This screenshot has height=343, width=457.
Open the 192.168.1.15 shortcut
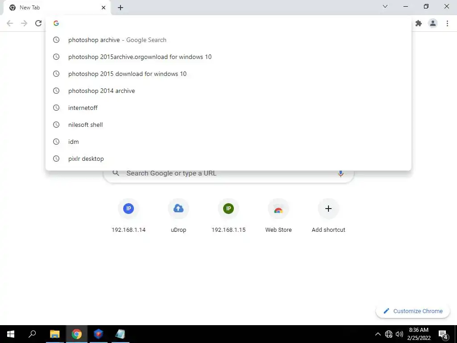pyautogui.click(x=228, y=216)
